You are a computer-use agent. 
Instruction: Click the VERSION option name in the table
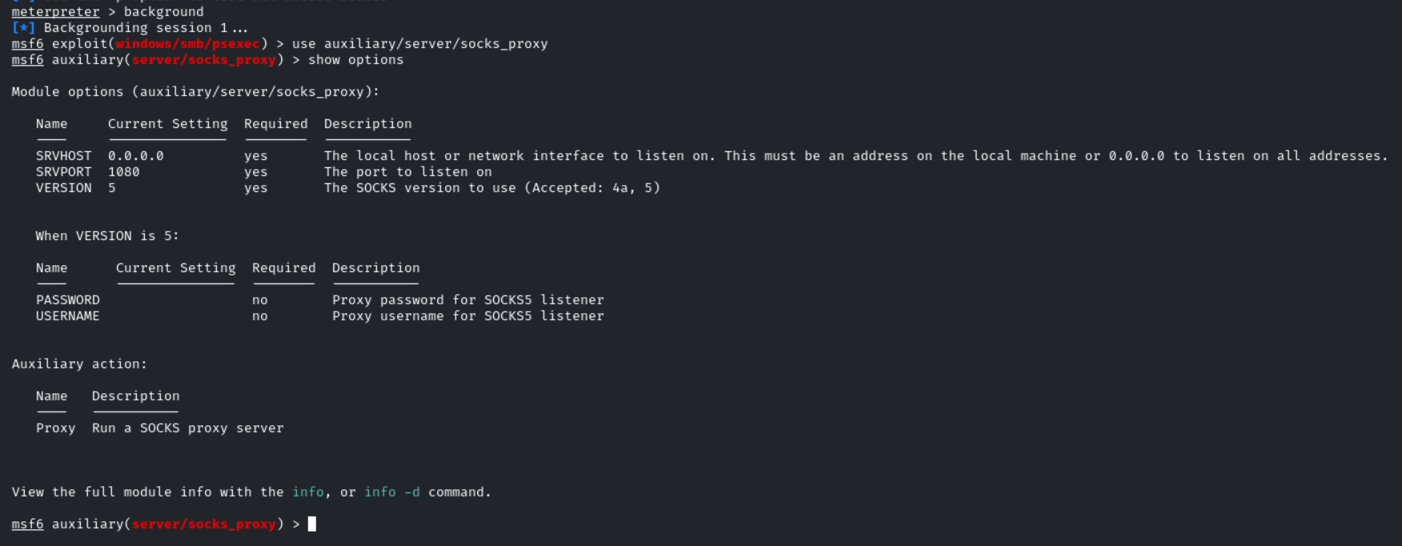(x=63, y=187)
